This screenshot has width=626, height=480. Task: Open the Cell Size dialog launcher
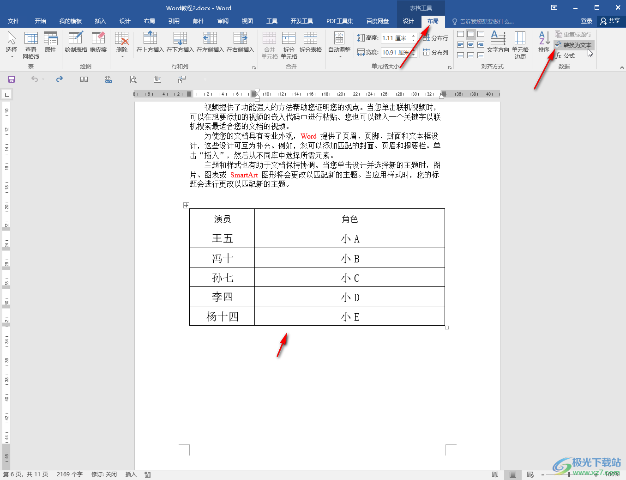point(450,68)
